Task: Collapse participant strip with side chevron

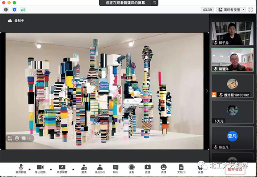Action: (x=207, y=91)
